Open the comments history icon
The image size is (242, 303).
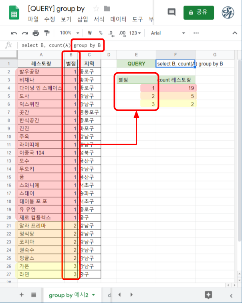(x=171, y=12)
